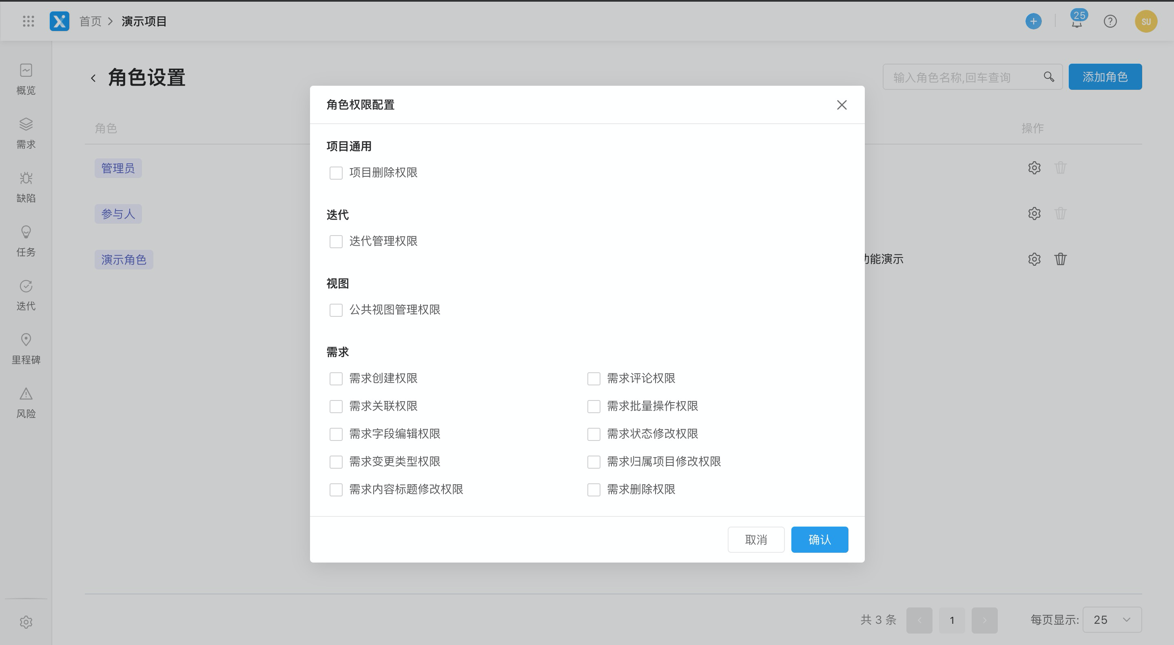Click the 共 3 条 total count

tap(878, 620)
